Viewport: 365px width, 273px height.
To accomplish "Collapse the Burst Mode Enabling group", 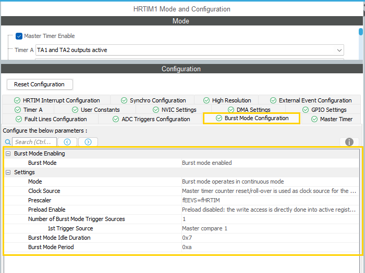I will (8, 154).
